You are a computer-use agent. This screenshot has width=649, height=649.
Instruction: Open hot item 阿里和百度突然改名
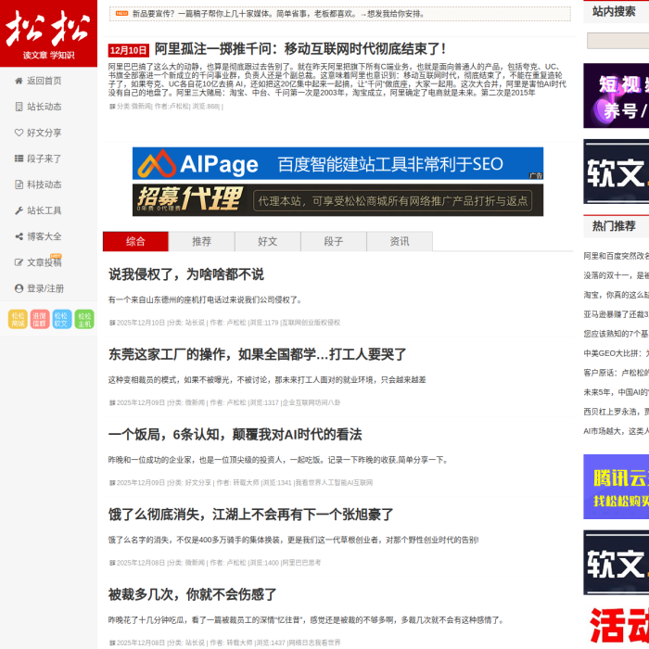[617, 256]
